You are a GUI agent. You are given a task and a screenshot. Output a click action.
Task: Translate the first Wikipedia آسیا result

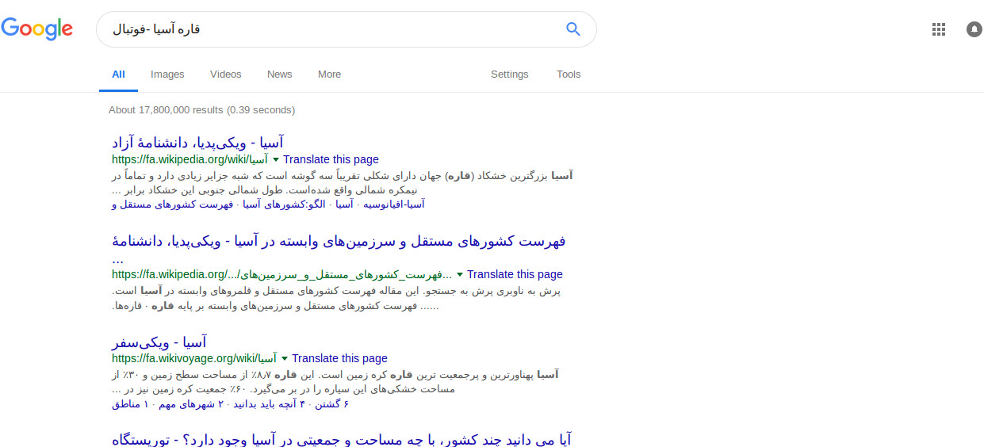(331, 159)
